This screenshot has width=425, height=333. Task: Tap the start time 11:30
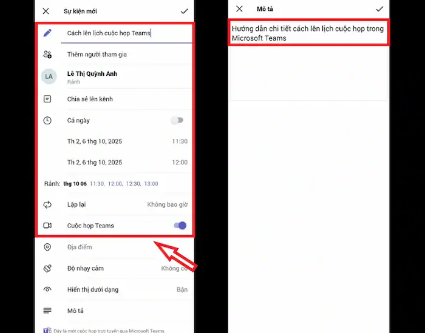pyautogui.click(x=179, y=141)
